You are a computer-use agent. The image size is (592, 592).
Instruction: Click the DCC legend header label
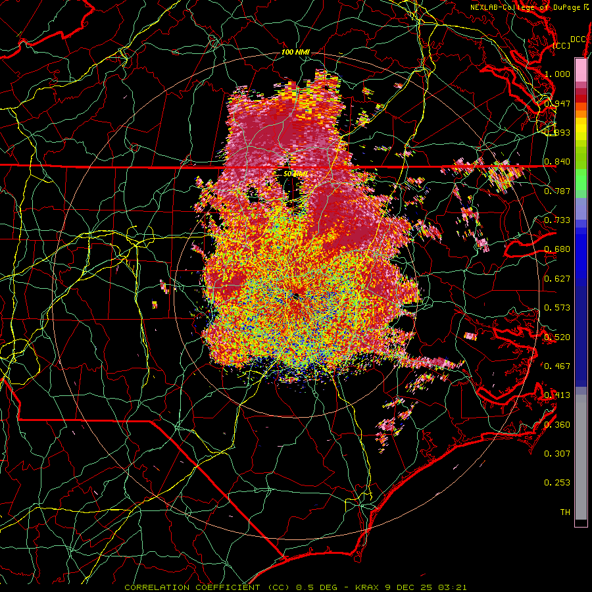pos(578,39)
